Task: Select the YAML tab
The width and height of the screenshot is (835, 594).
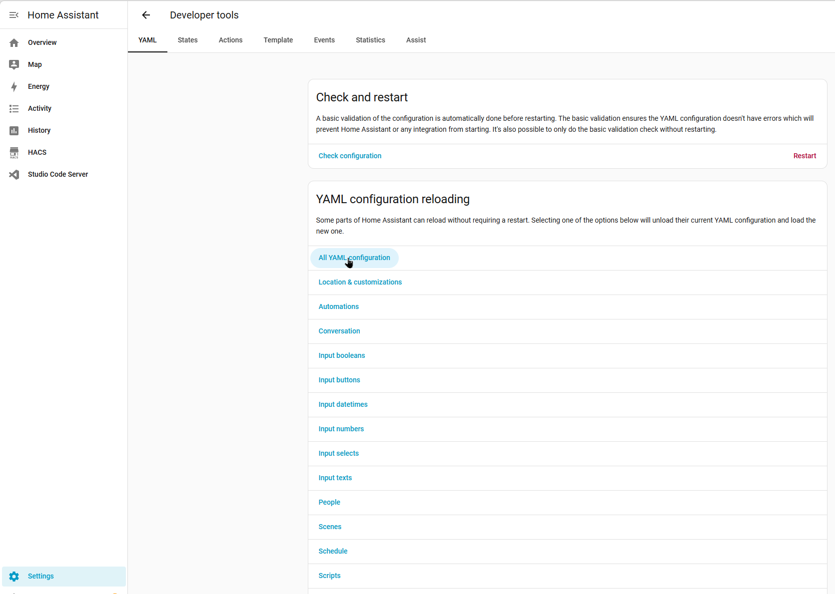Action: click(x=147, y=40)
